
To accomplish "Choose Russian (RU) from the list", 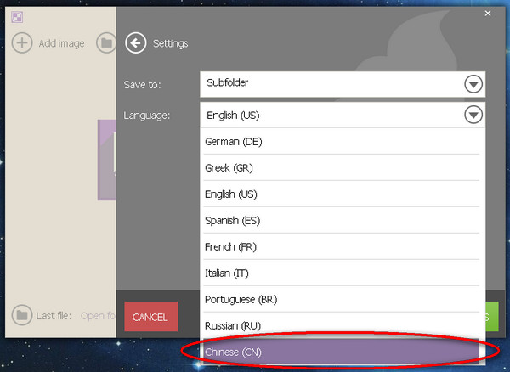I will point(342,325).
